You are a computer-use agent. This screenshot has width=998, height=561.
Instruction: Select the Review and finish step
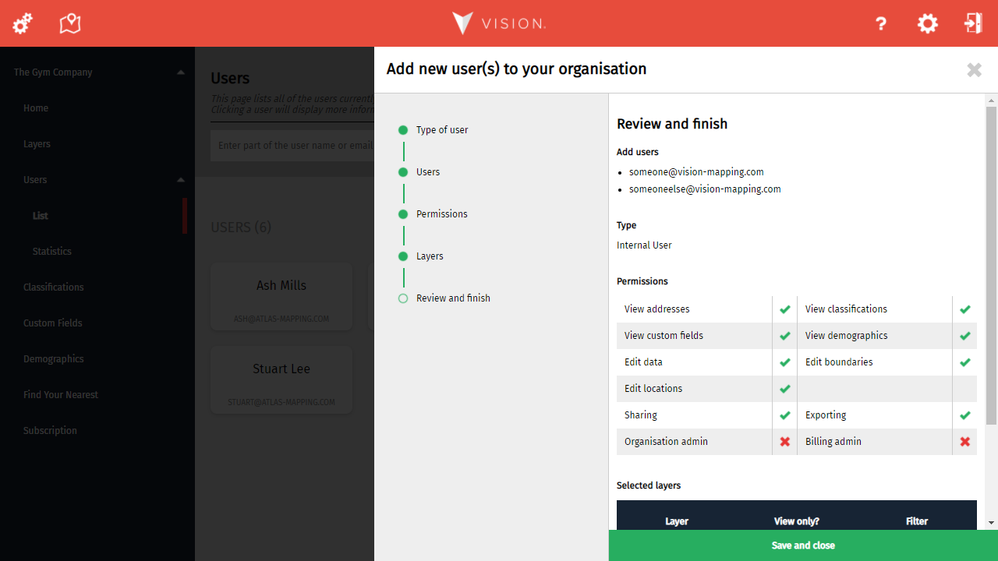click(452, 298)
